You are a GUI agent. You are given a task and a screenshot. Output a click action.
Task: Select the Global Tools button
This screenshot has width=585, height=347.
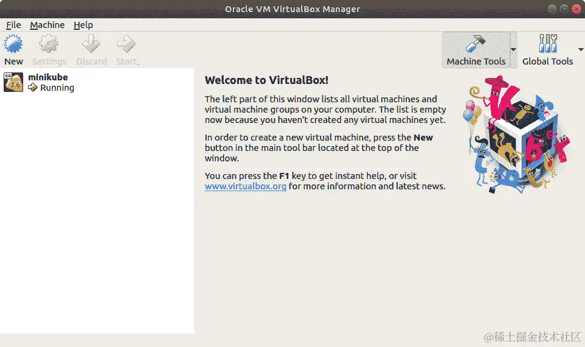(547, 50)
